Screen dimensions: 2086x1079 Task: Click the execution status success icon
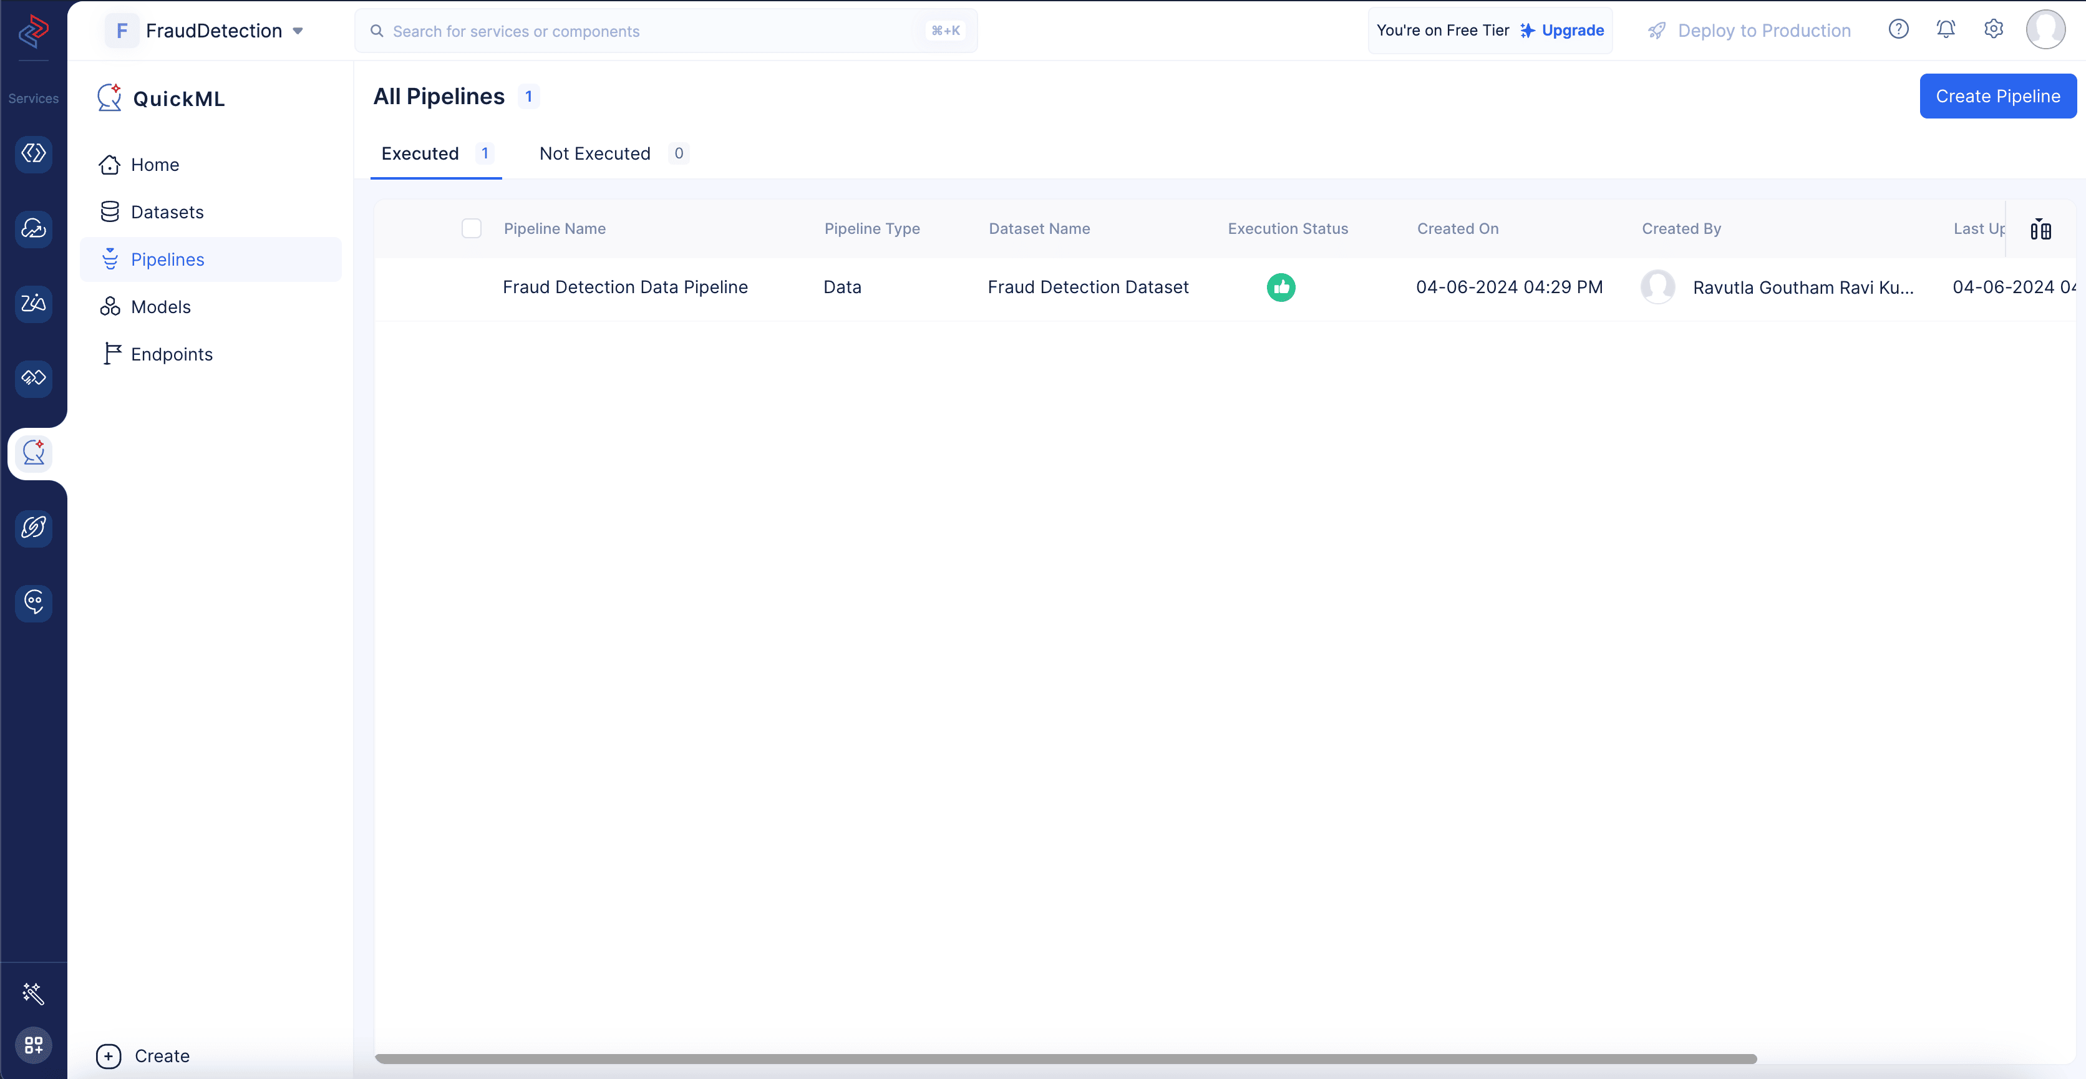[x=1279, y=286]
